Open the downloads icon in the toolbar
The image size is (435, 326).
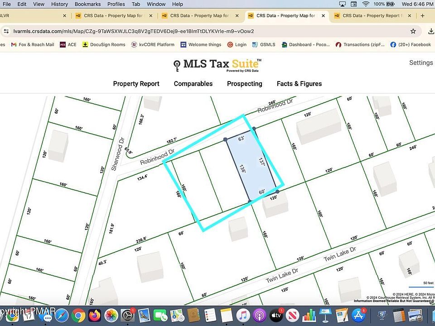pyautogui.click(x=430, y=31)
